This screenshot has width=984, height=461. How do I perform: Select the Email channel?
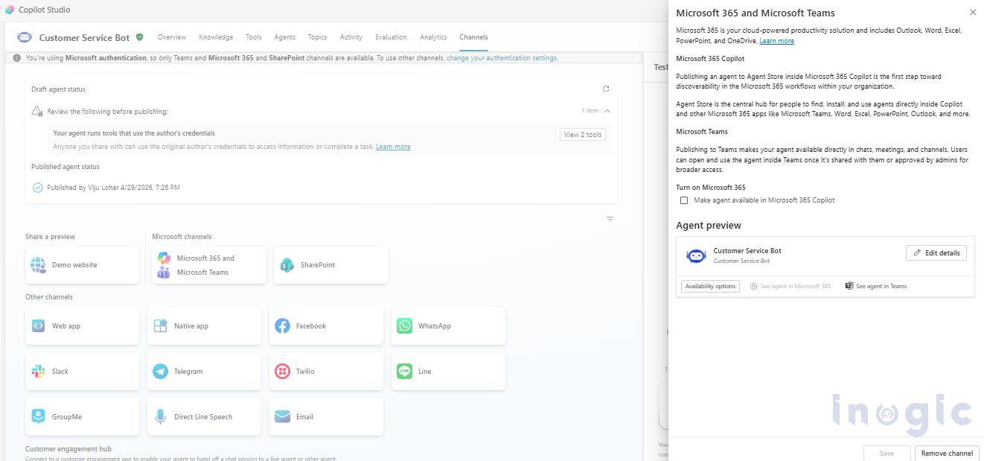coord(326,416)
